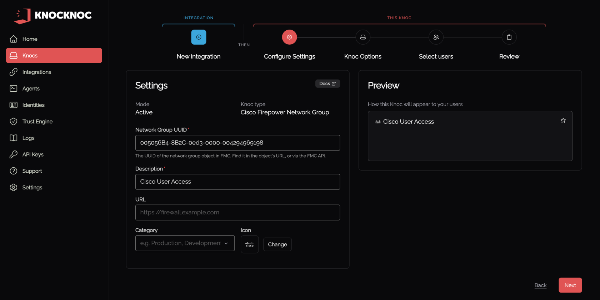Click the Next button
This screenshot has width=600, height=300.
(570, 285)
